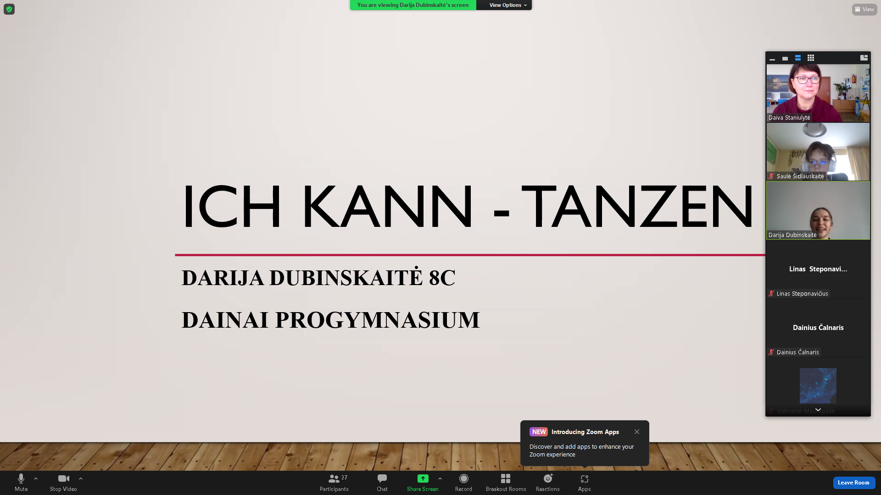The width and height of the screenshot is (881, 495).
Task: Switch video panel to grid view
Action: [811, 58]
